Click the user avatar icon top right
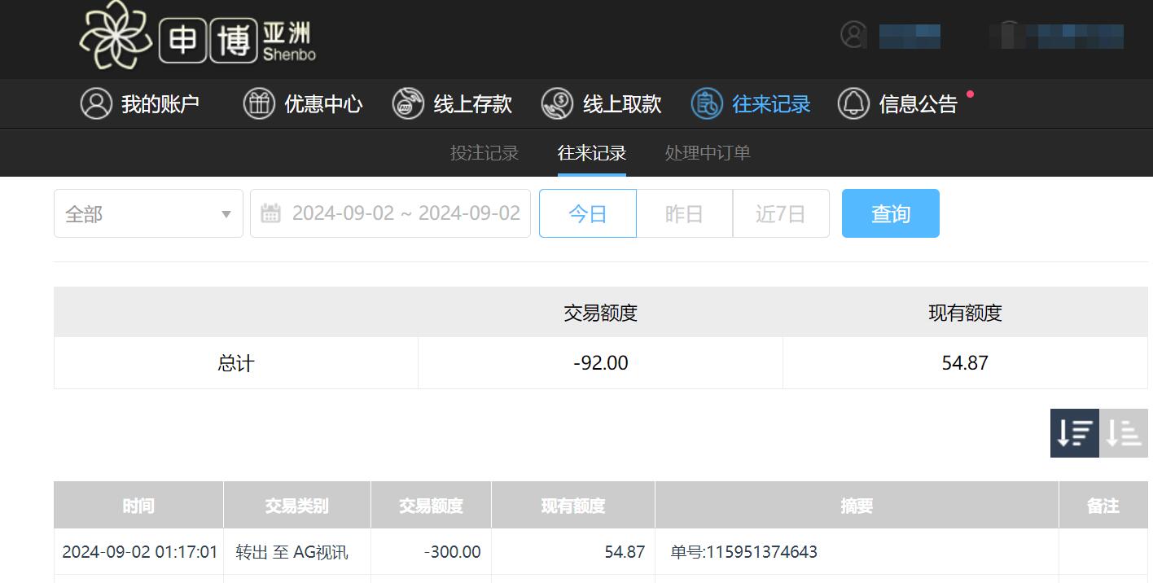The image size is (1153, 583). click(852, 36)
